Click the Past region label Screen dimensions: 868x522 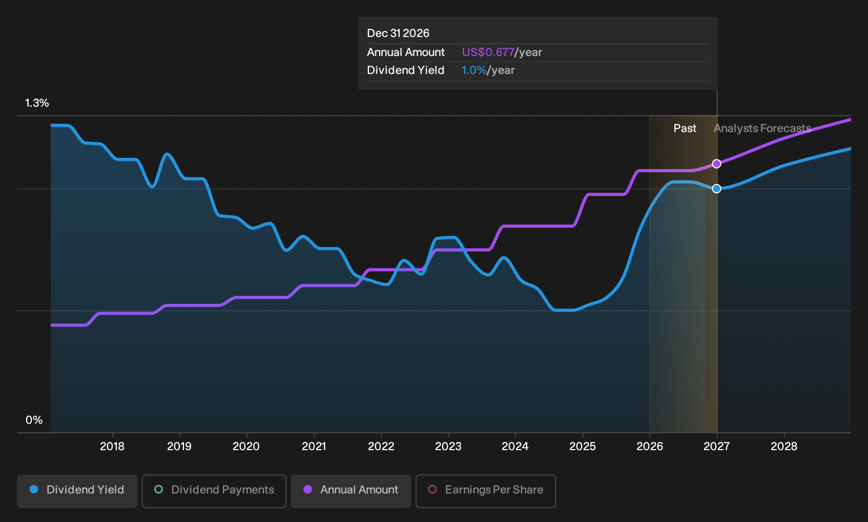tap(685, 128)
